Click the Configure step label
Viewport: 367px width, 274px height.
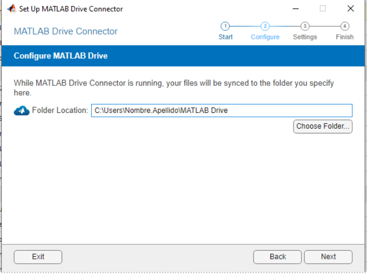(265, 37)
